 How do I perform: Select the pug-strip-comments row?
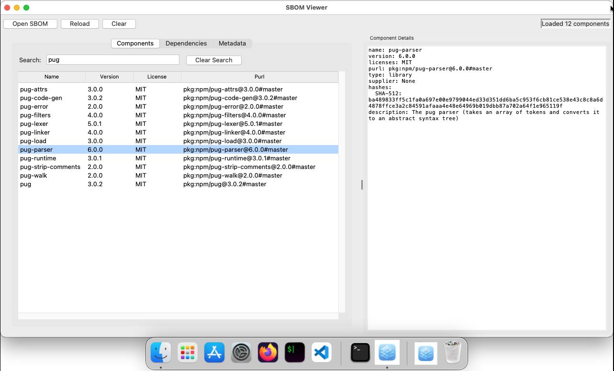point(178,167)
